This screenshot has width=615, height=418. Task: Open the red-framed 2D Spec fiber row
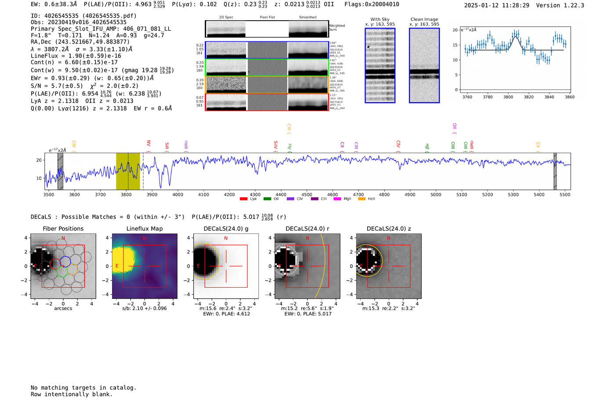[x=267, y=102]
